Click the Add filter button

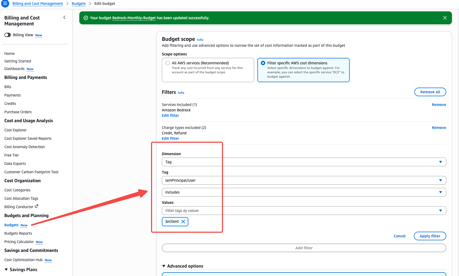click(304, 248)
